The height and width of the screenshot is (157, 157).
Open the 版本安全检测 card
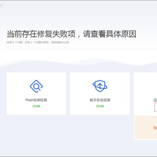pos(100,94)
